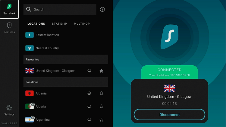226x127 pixels.
Task: Open the Surfshark home sidebar icon
Action: point(9,9)
